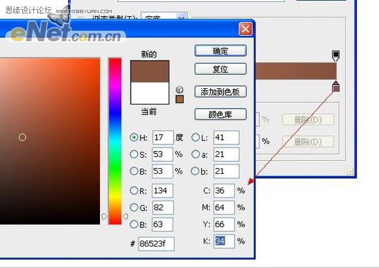Select the Lab a radio button

coord(195,154)
